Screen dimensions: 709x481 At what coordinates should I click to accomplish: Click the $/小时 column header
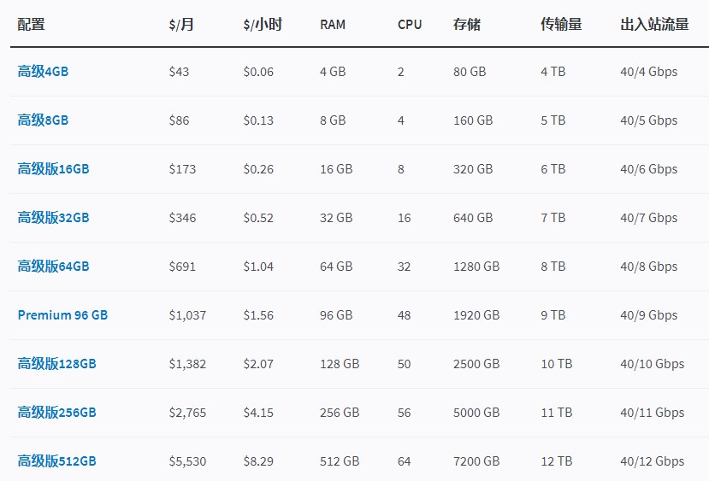pyautogui.click(x=262, y=24)
